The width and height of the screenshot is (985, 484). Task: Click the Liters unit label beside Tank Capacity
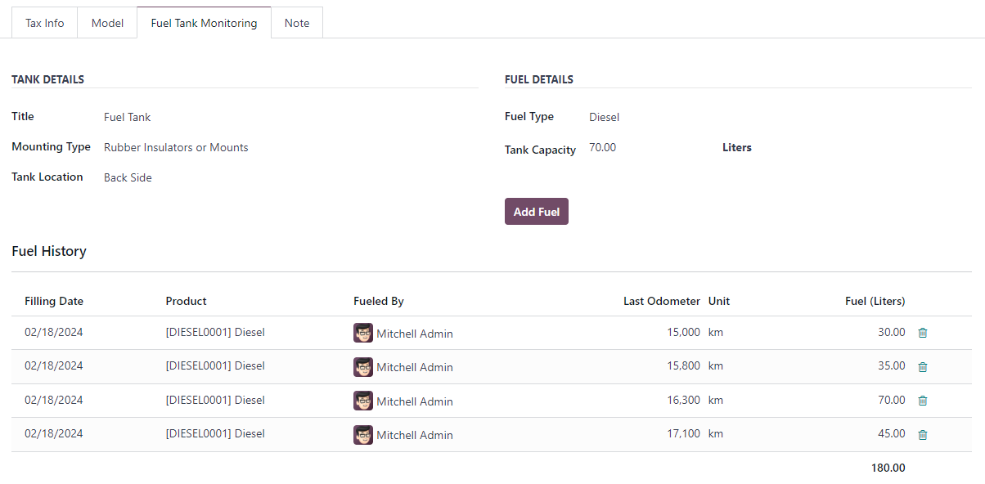tap(737, 148)
